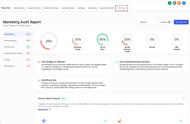Screen dimensions: 190x124
Task: Click the help icon in Techno Stack Analysis
Action: click(183, 98)
